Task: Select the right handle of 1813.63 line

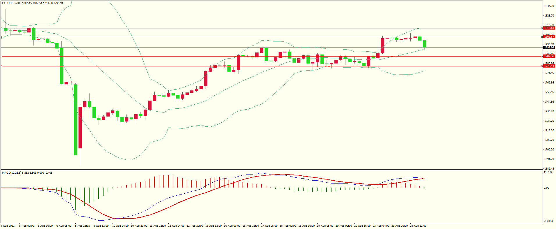Action: coord(542,28)
